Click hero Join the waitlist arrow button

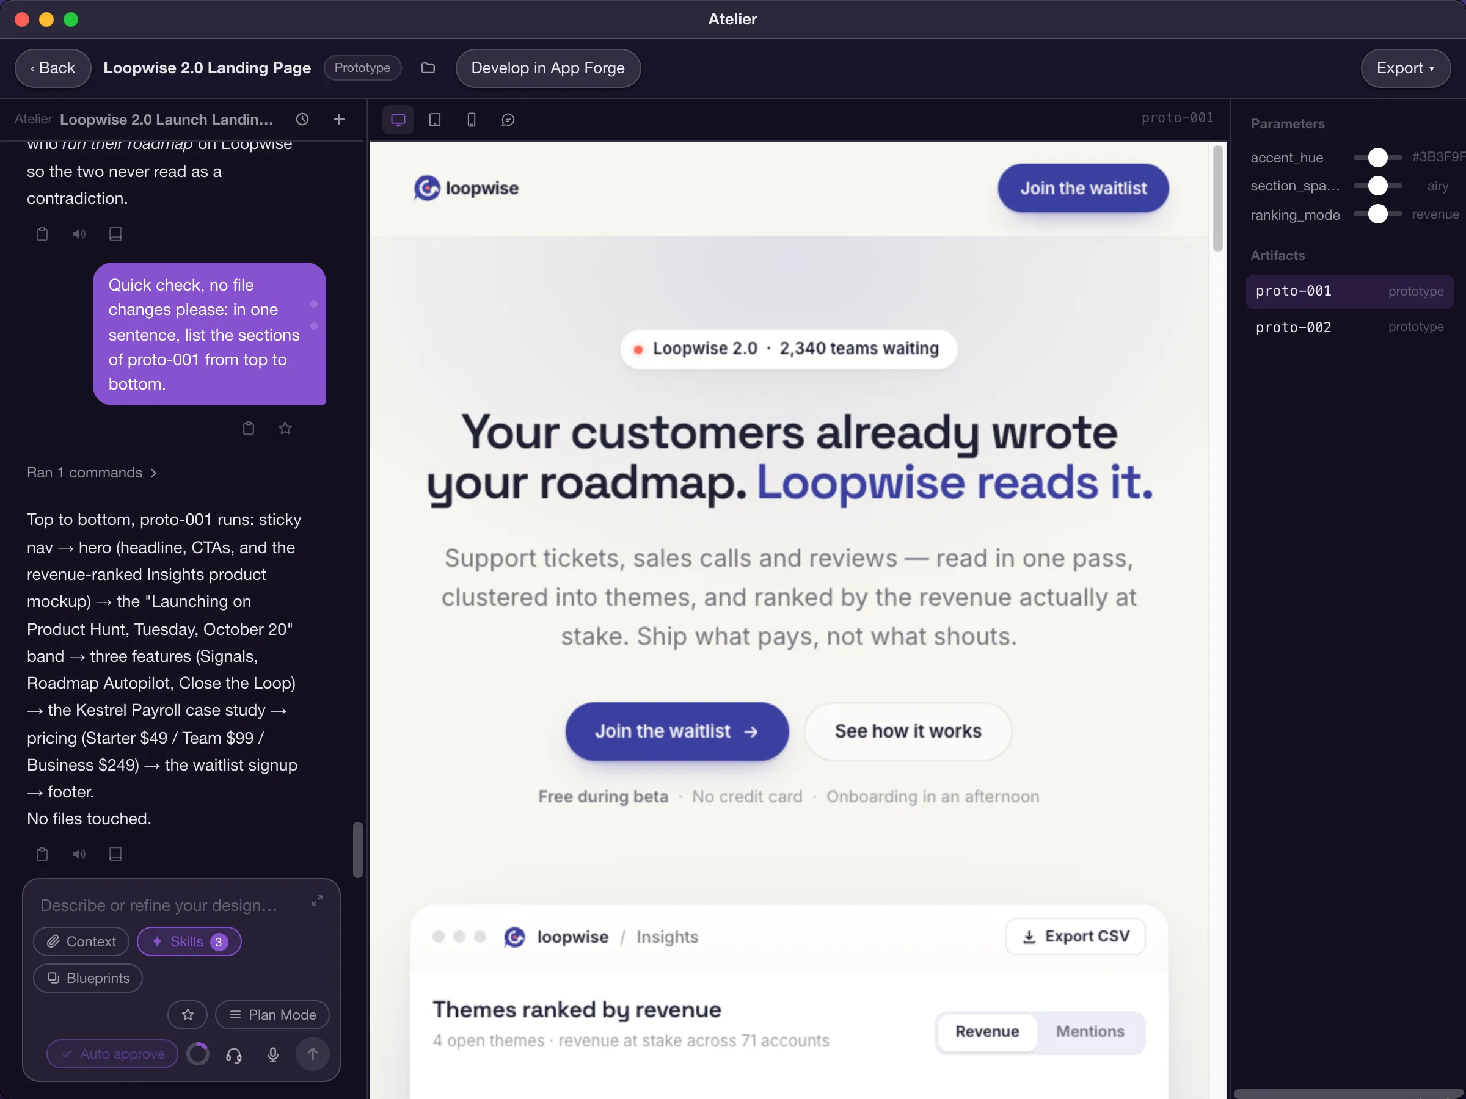click(677, 731)
